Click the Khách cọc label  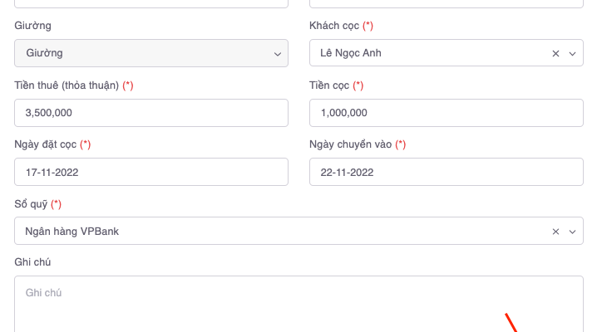(x=334, y=26)
